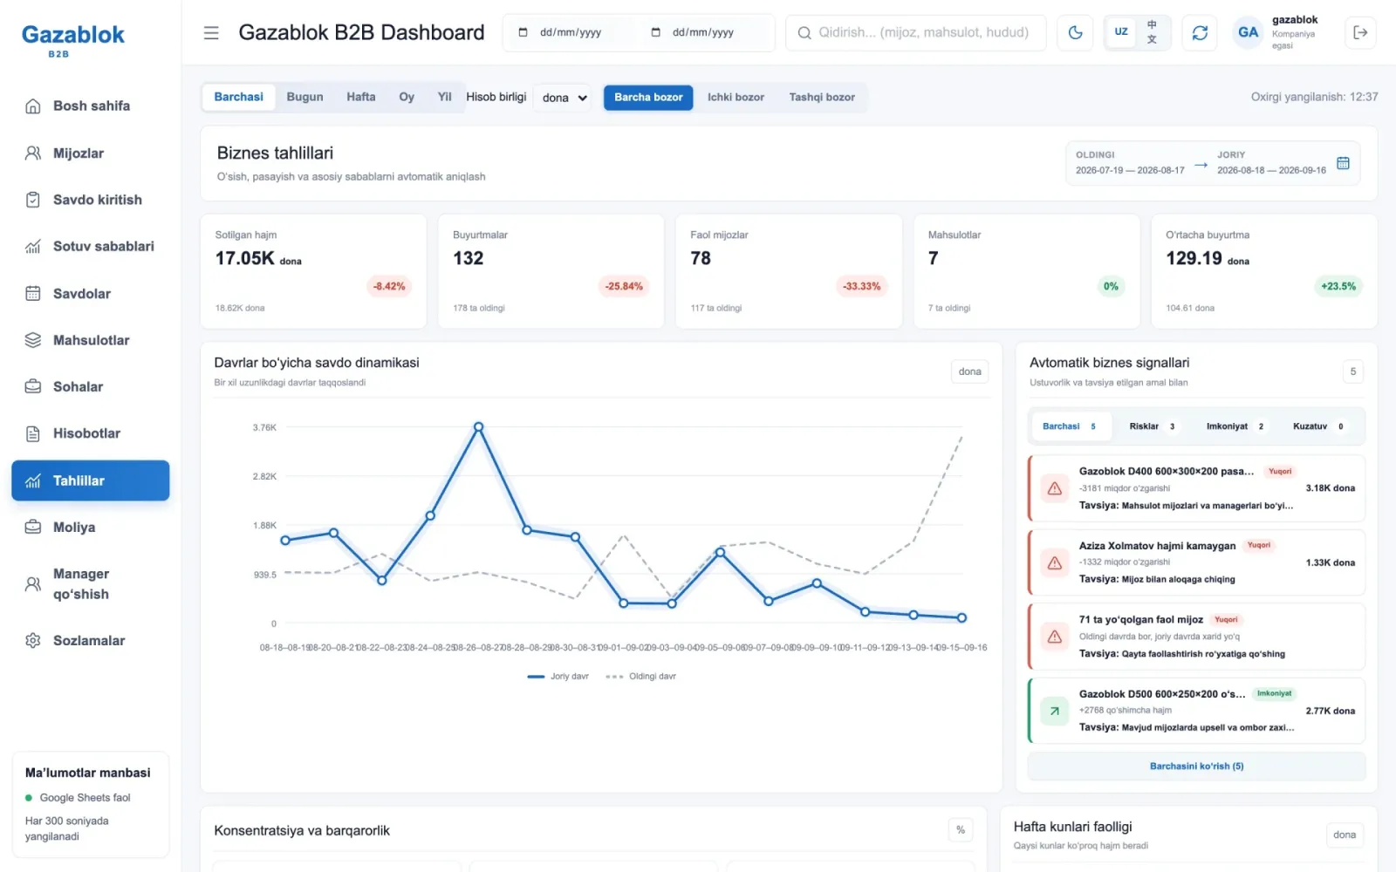Viewport: 1396px width, 872px height.
Task: Click the logout icon
Action: pos(1359,33)
